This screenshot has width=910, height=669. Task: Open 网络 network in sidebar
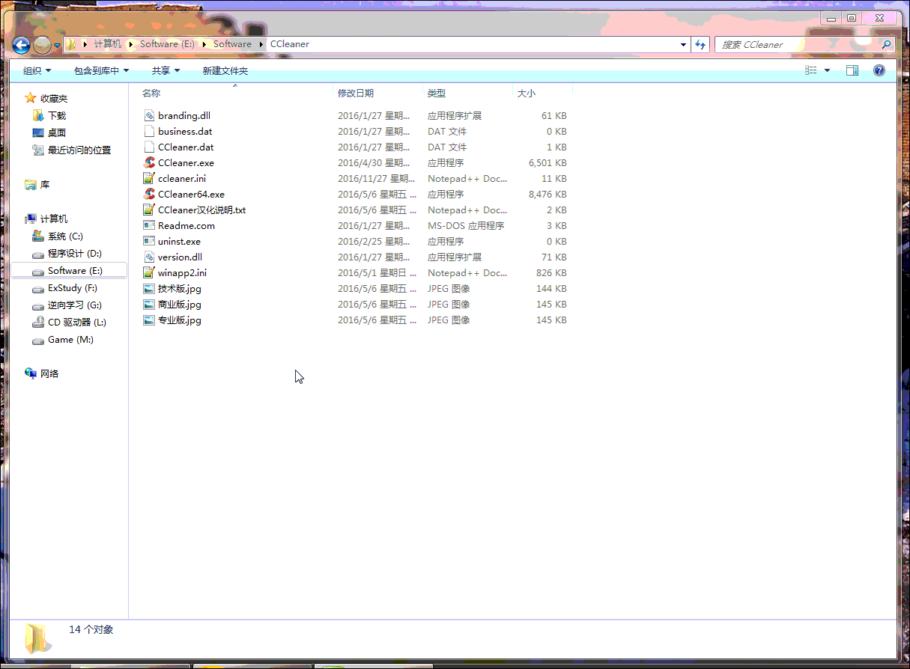coord(41,373)
